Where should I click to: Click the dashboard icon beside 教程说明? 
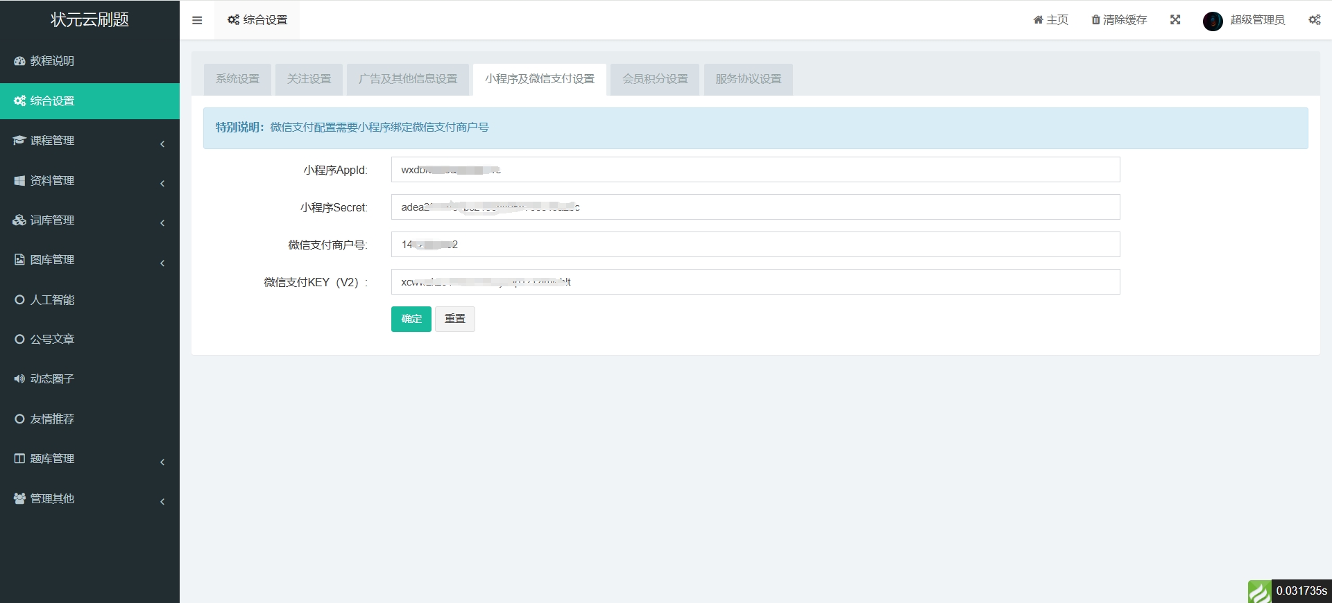pyautogui.click(x=19, y=61)
